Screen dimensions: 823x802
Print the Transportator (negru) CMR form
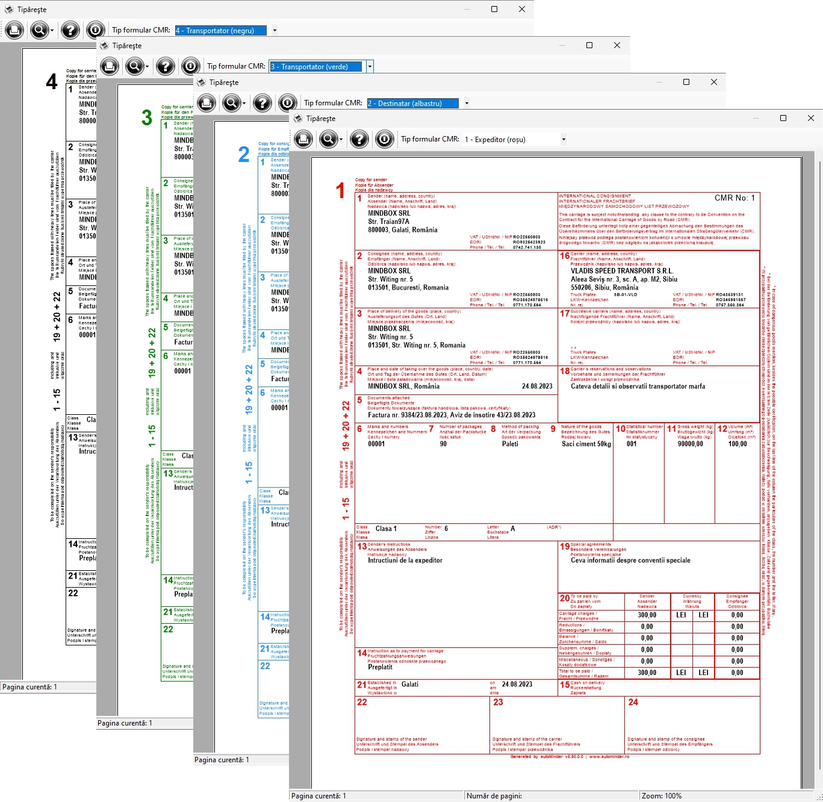[x=14, y=30]
